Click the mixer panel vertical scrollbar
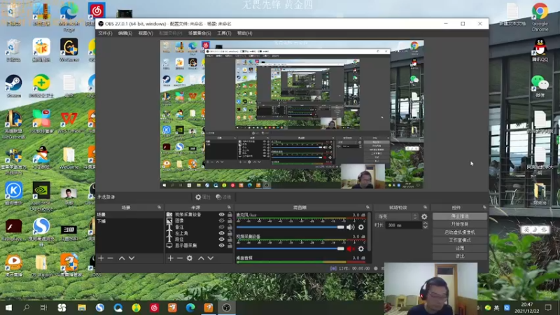This screenshot has width=560, height=315. click(x=369, y=232)
